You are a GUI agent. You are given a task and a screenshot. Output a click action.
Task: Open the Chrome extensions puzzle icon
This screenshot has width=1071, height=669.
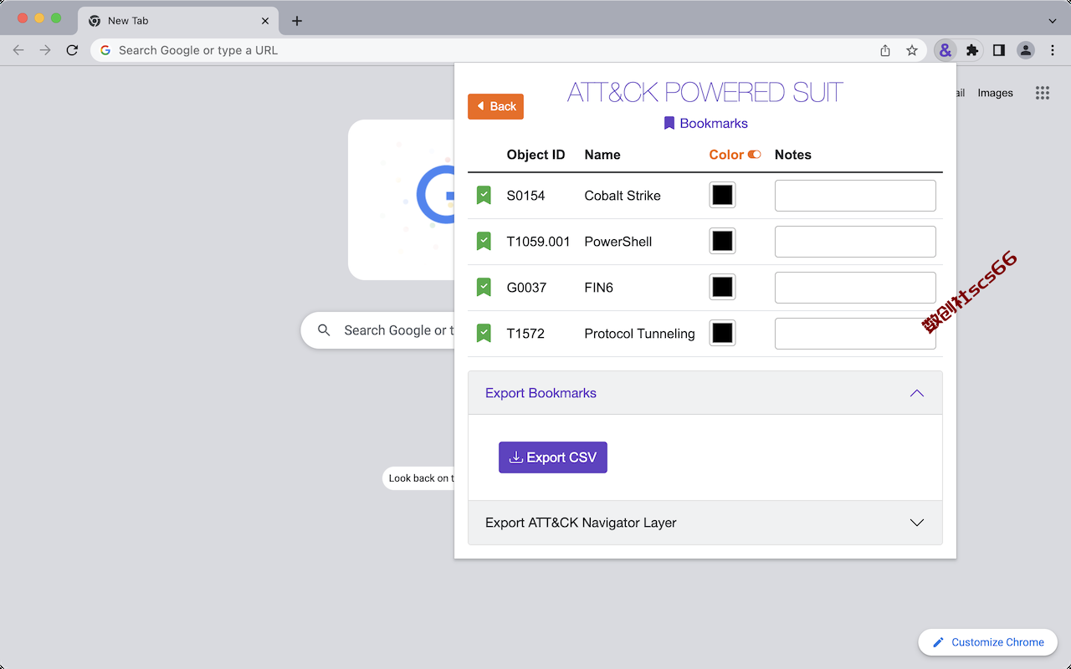[971, 50]
